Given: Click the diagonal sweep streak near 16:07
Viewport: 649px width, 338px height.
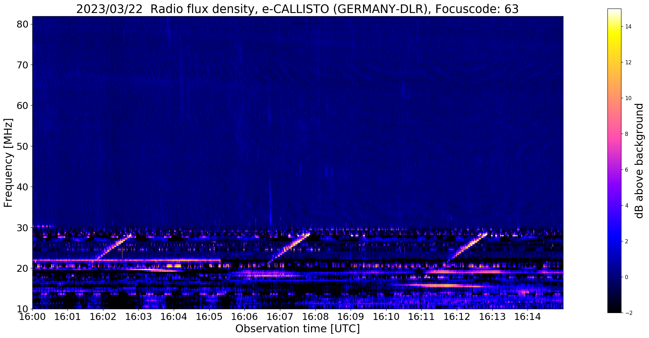Looking at the screenshot, I should (x=289, y=248).
